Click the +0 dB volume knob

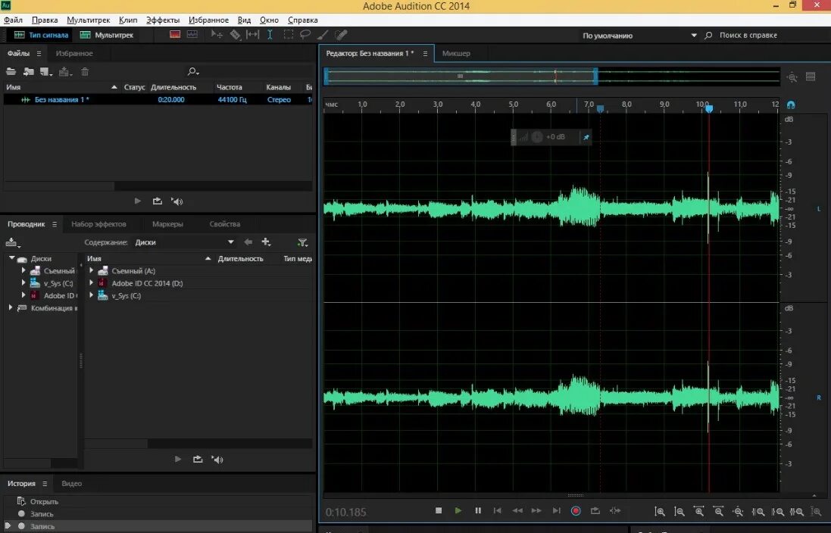[537, 137]
